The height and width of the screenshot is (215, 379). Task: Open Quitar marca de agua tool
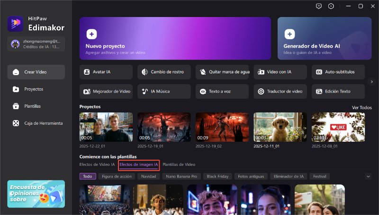(x=222, y=72)
